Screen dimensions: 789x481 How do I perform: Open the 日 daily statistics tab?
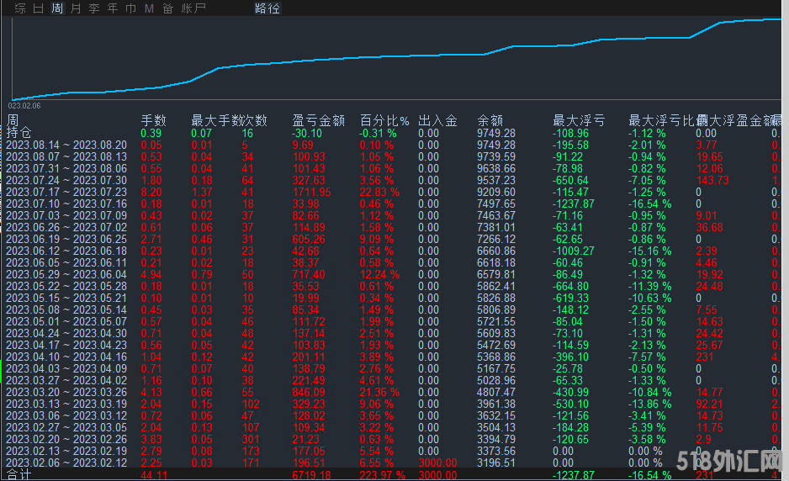[x=39, y=8]
